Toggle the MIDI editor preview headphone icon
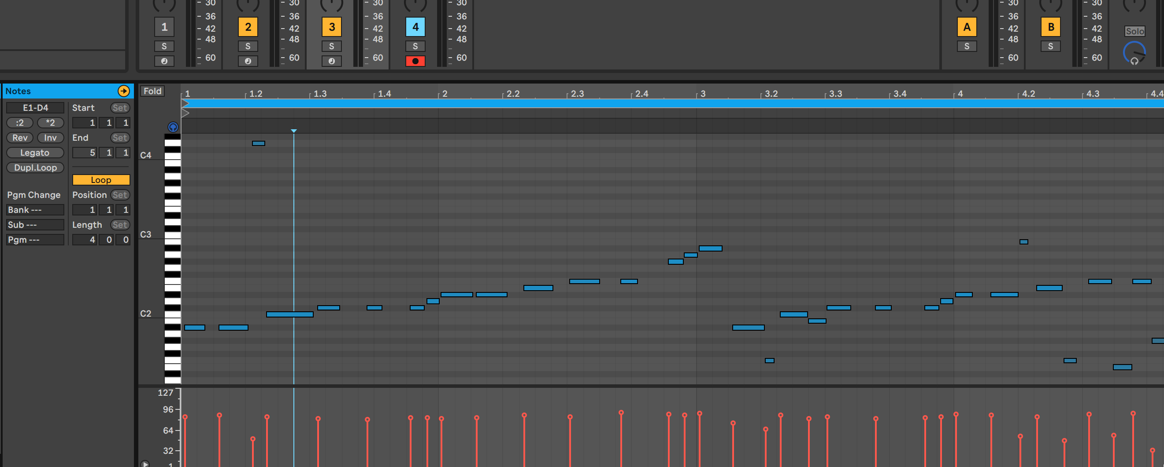 (173, 127)
